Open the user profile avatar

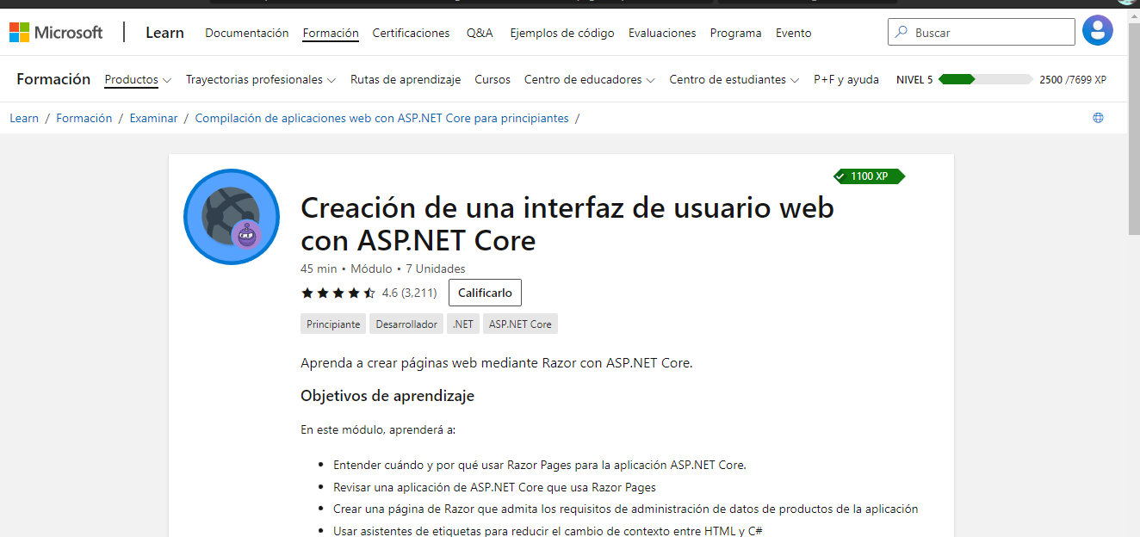pos(1097,31)
